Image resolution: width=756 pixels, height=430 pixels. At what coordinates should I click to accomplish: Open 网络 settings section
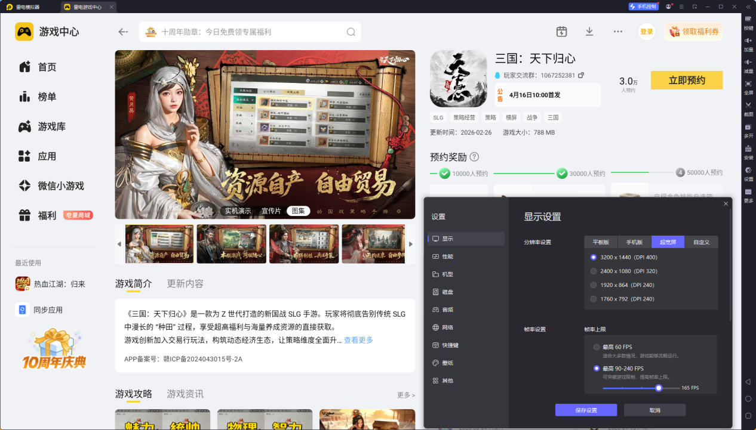tap(466, 327)
